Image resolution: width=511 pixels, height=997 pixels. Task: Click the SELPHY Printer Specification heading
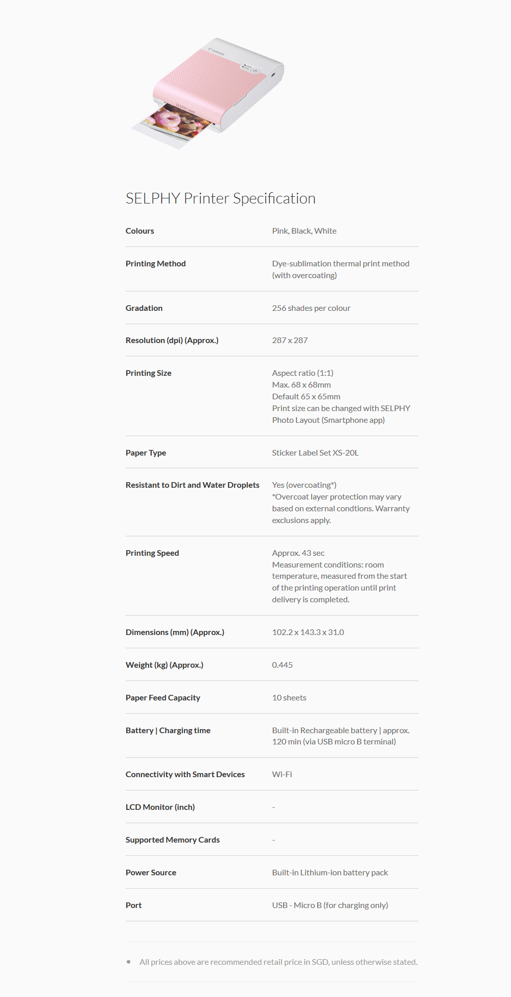220,198
